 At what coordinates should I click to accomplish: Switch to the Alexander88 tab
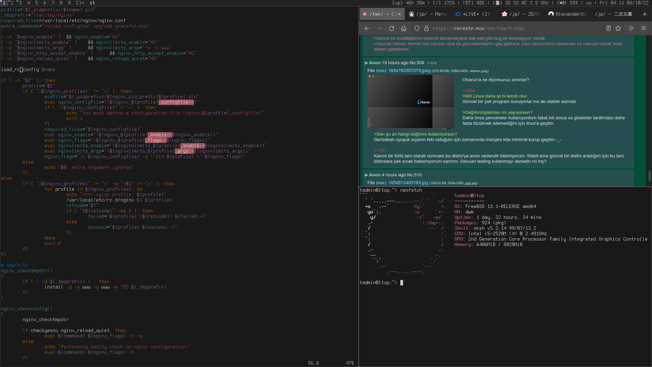coord(567,14)
